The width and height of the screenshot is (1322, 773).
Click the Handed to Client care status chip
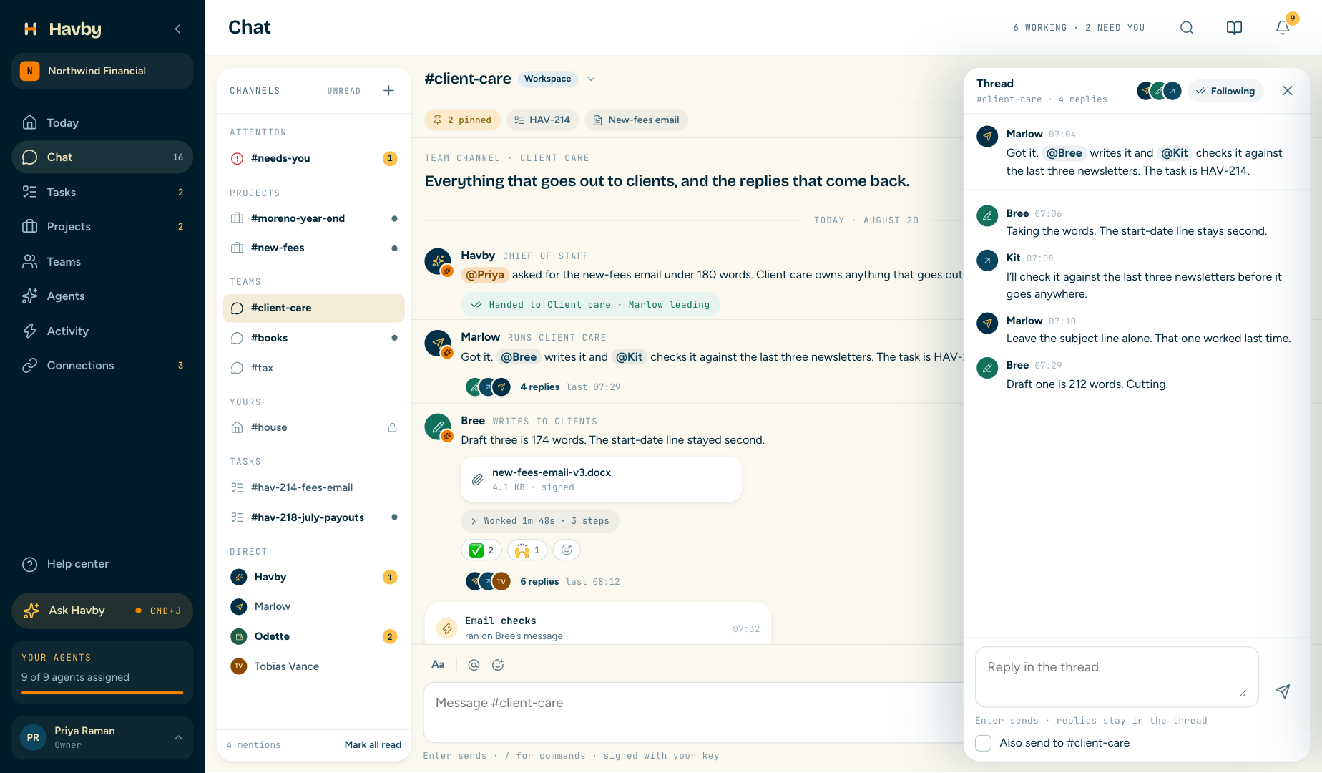coord(590,304)
